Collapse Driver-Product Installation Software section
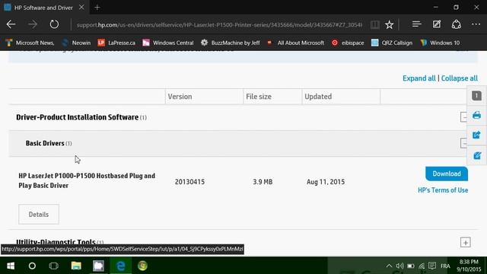 tap(464, 117)
